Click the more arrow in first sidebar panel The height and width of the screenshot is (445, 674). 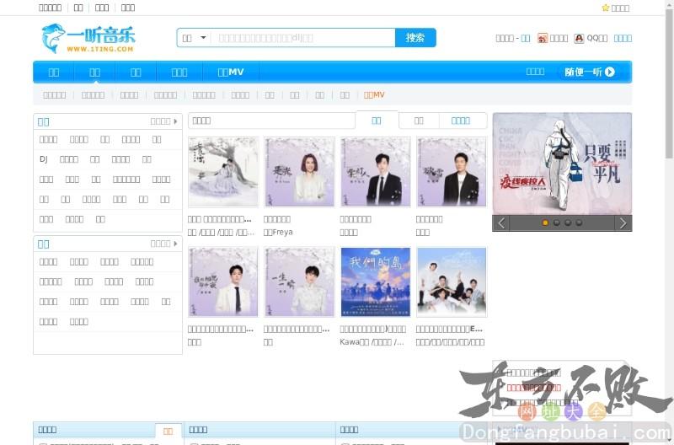(175, 121)
